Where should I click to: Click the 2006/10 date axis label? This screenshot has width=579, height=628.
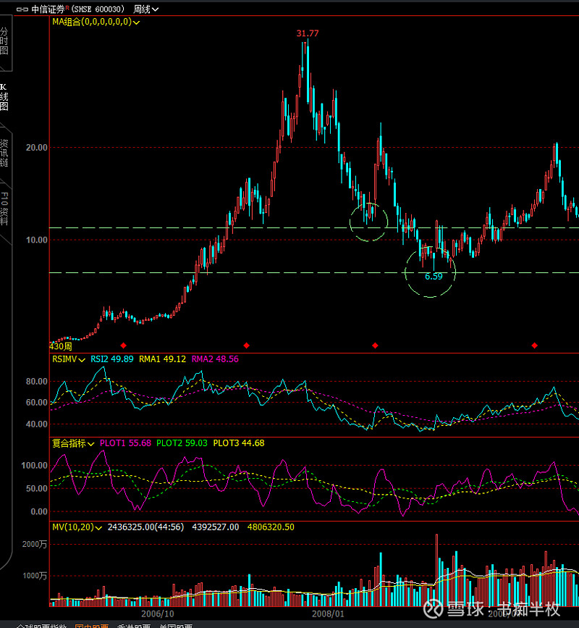click(158, 614)
